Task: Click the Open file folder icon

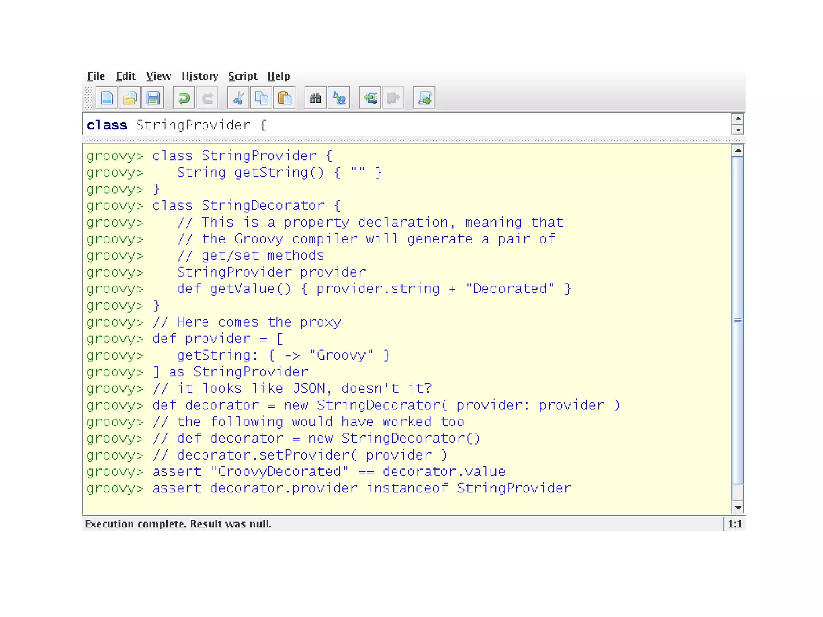Action: pos(129,98)
